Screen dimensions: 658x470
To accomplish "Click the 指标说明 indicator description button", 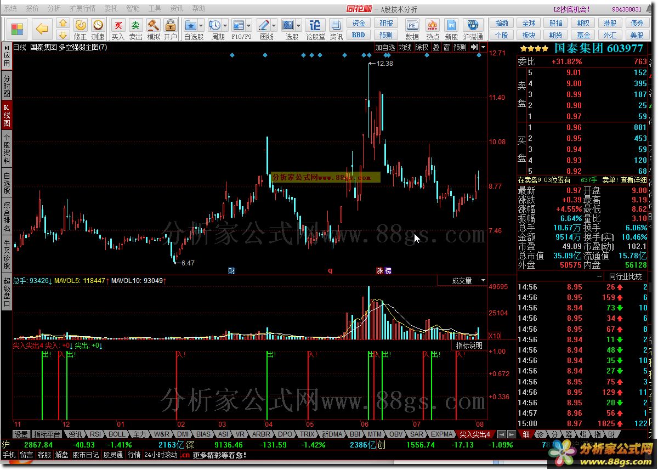I will [x=469, y=346].
